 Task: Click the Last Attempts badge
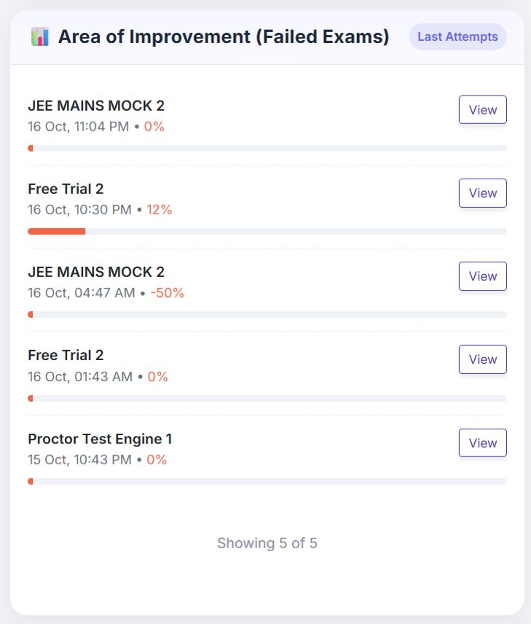click(457, 36)
